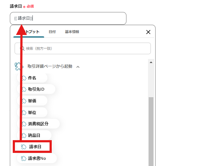
Task: Click the puzzle icon beside 取引先ID
Action: tap(24, 89)
